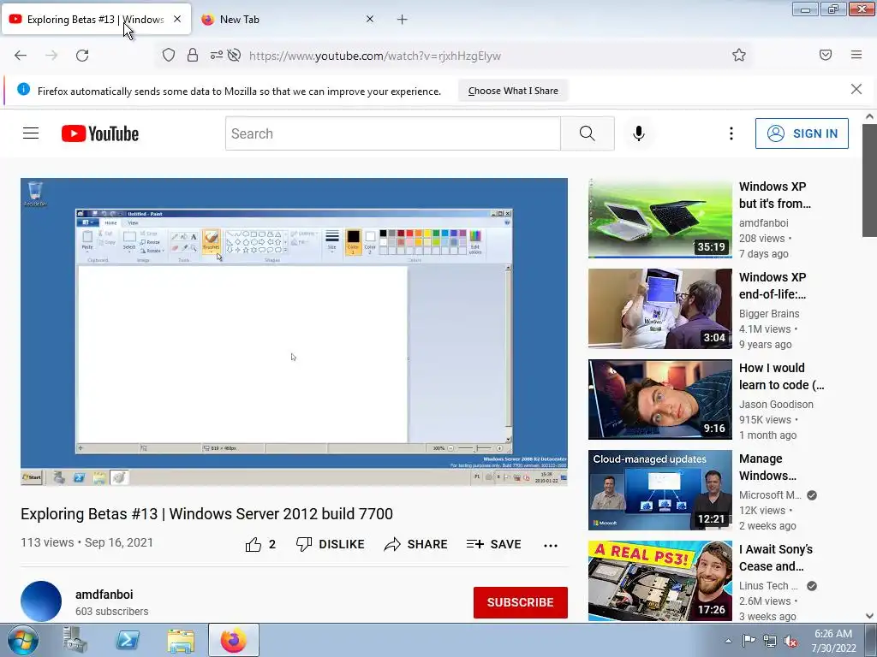Open the site permissions icon in address bar

pyautogui.click(x=217, y=55)
